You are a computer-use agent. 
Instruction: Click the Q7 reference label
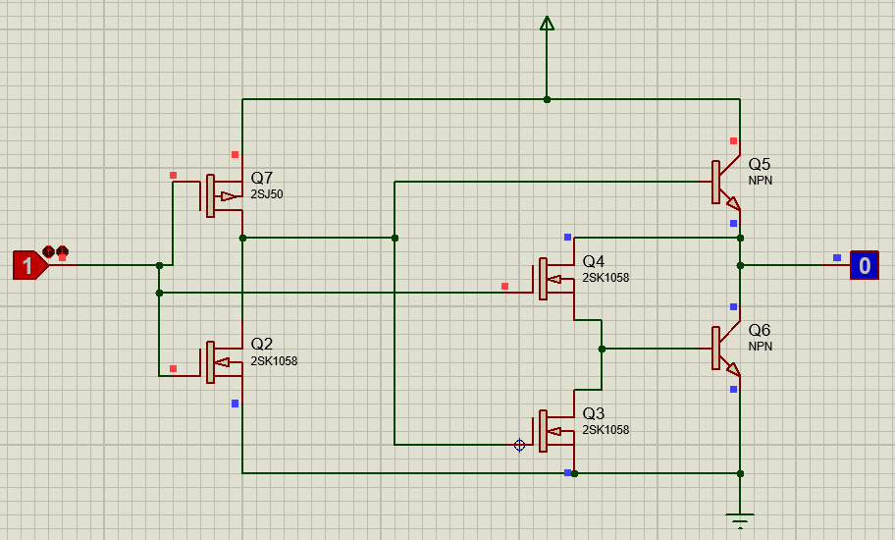point(261,178)
